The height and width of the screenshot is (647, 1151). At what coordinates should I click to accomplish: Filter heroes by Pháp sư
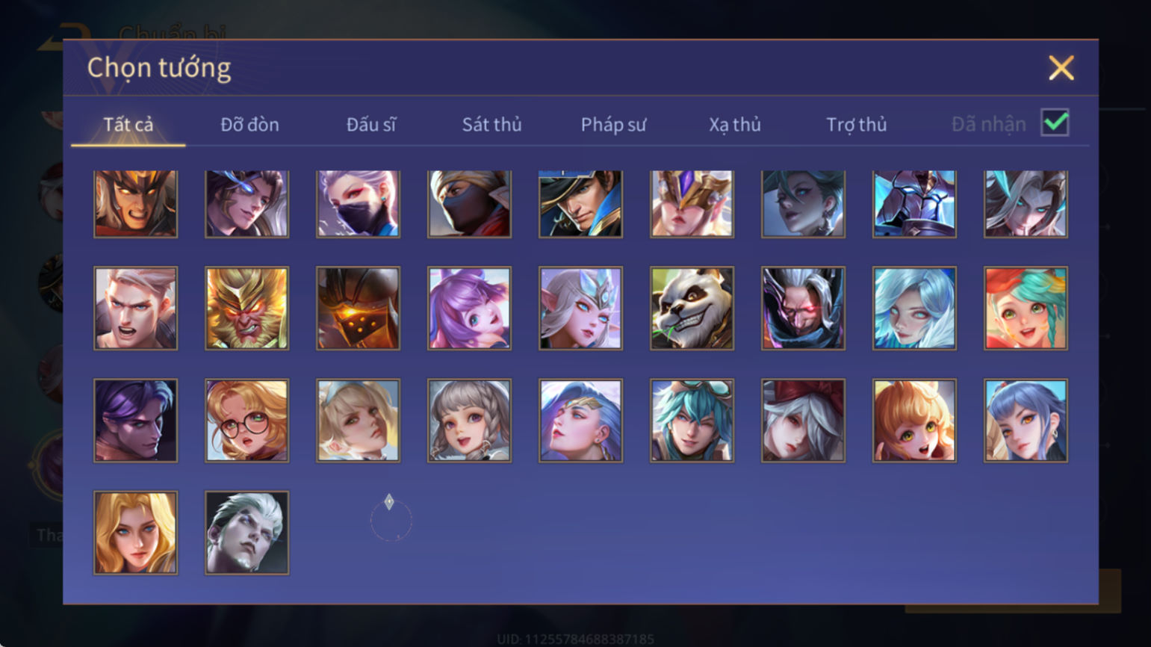pyautogui.click(x=613, y=125)
